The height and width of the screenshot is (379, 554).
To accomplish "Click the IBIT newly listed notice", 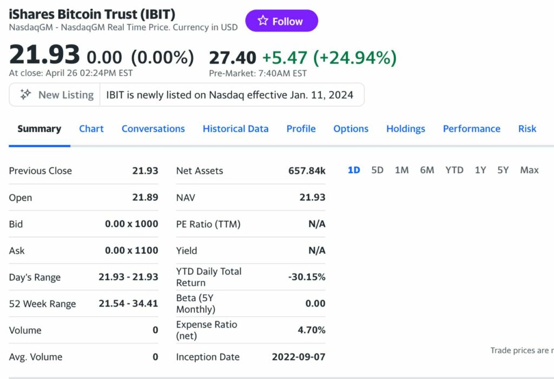I will tap(230, 94).
